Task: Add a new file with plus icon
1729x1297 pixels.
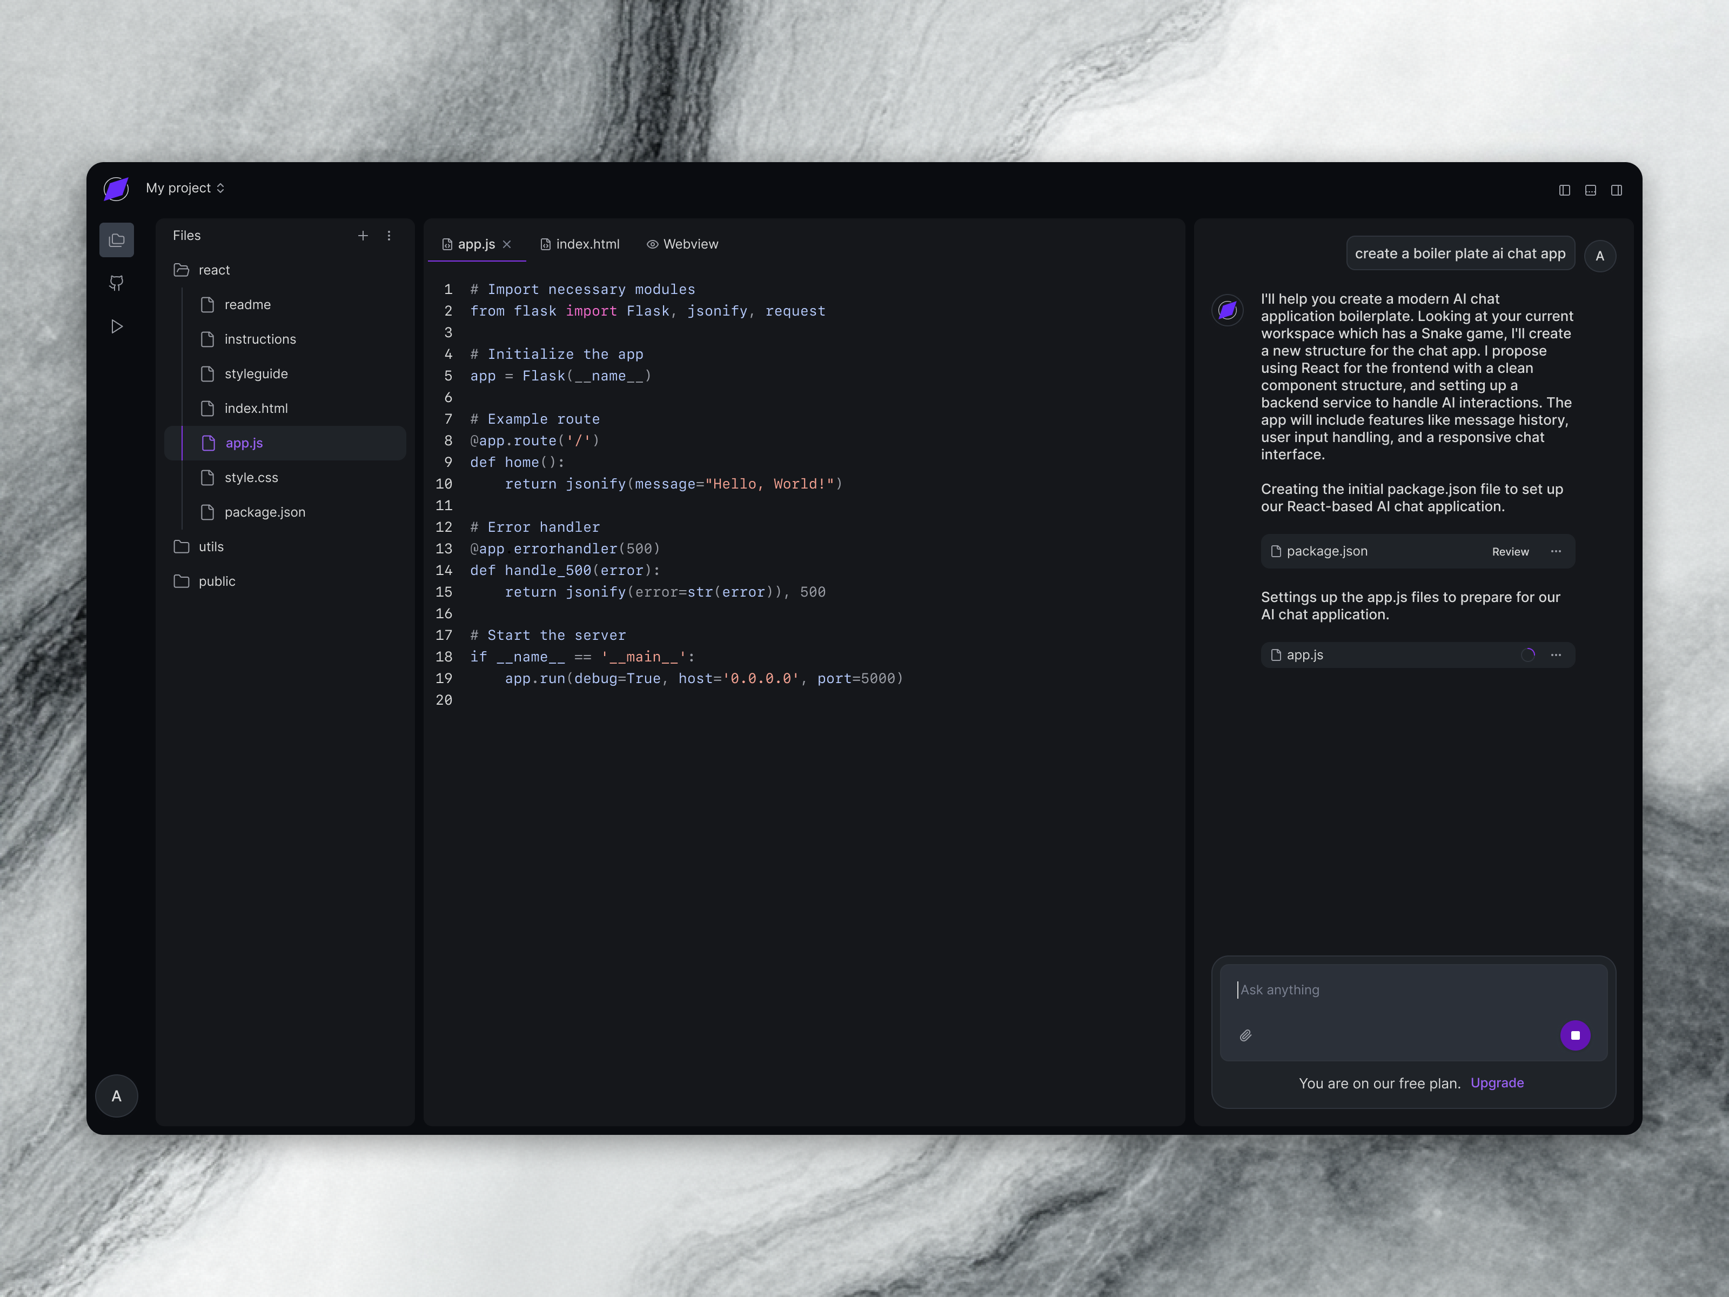Action: click(x=363, y=235)
